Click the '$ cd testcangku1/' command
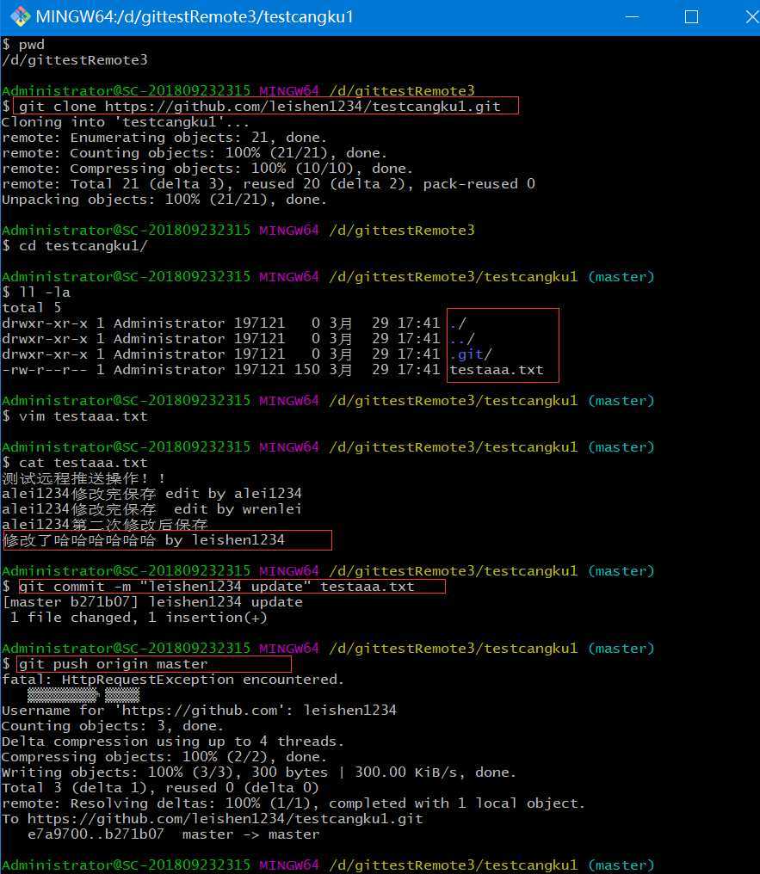 75,246
